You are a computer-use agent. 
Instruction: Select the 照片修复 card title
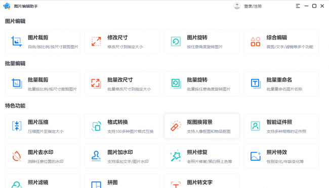(x=197, y=153)
